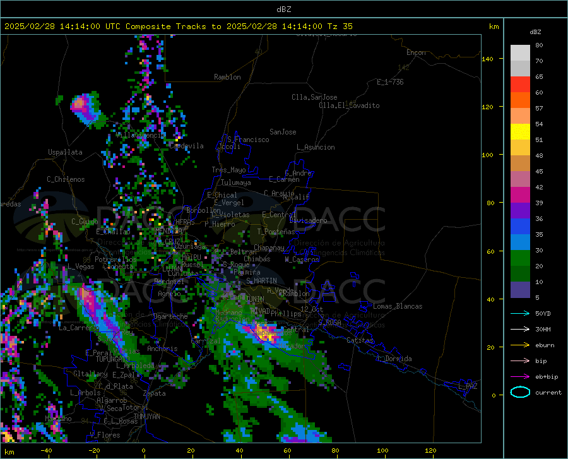Viewport: 568px width, 459px height.
Task: Pick the brown 48 dBZ color swatch
Action: 520,164
